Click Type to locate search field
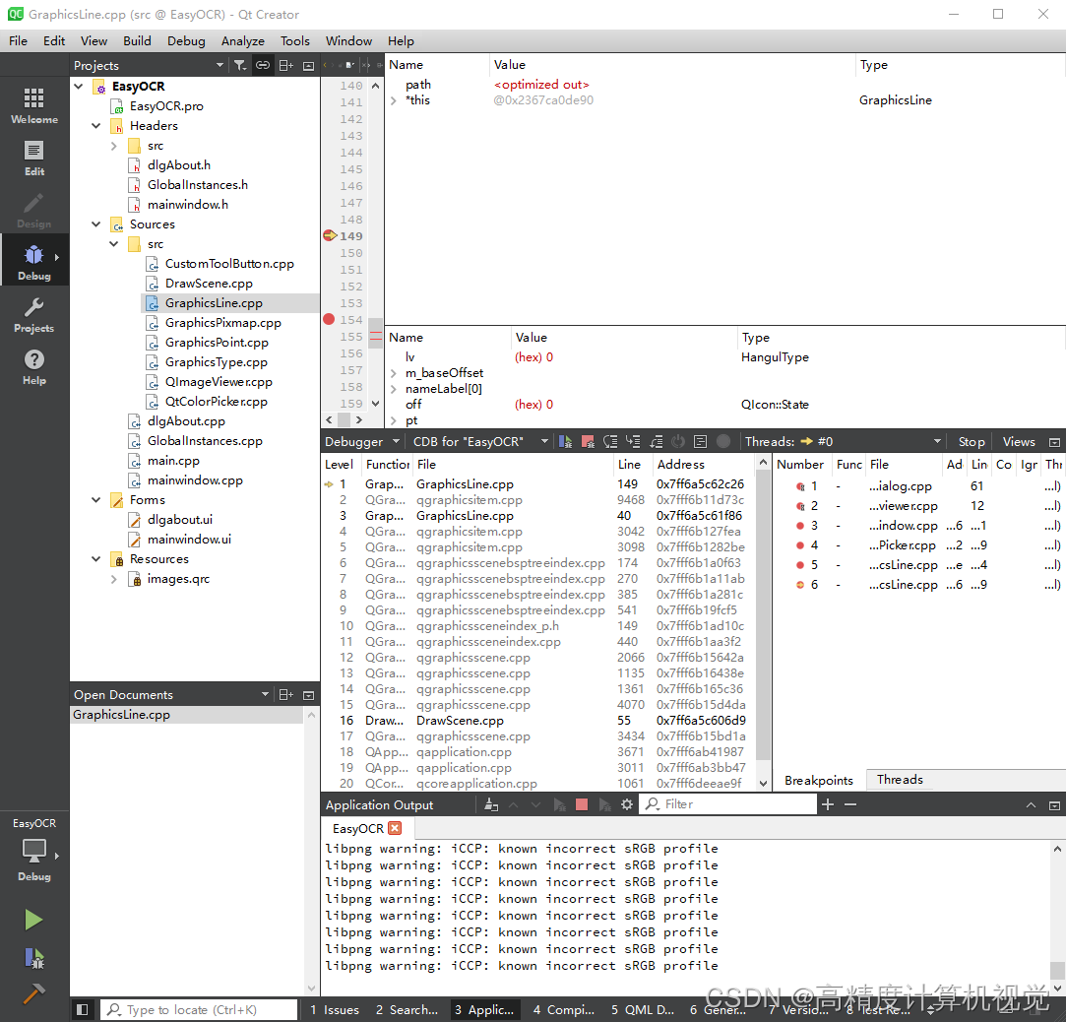Screen dimensions: 1066x1022 199,1010
